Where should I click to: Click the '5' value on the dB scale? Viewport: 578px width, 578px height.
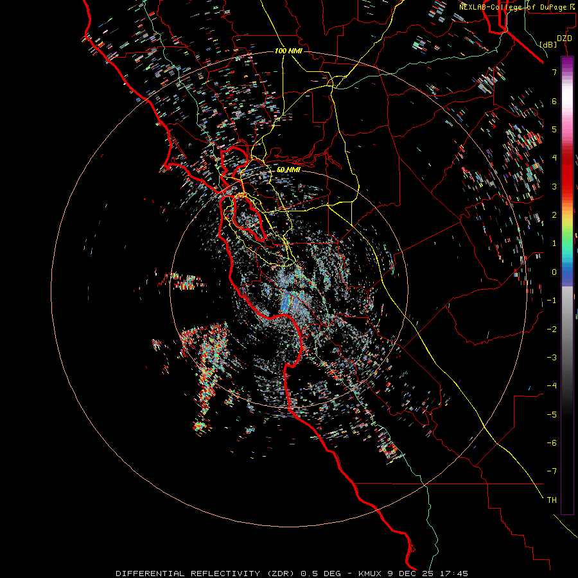click(554, 129)
